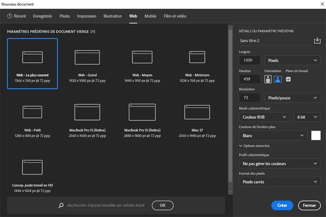This screenshot has width=326, height=217.
Task: Click the Fermer button
Action: [309, 205]
